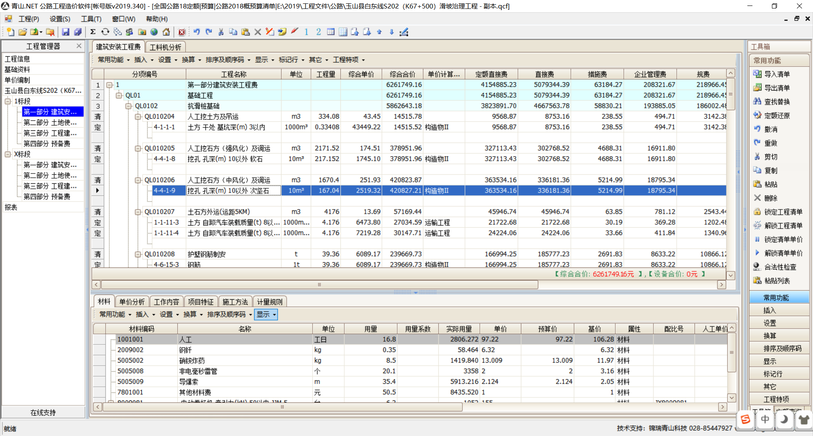The width and height of the screenshot is (813, 436).
Task: Click the undo arrow in top toolbar
Action: [x=196, y=32]
